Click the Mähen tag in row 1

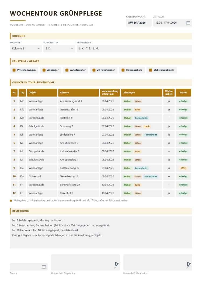coord(127,101)
